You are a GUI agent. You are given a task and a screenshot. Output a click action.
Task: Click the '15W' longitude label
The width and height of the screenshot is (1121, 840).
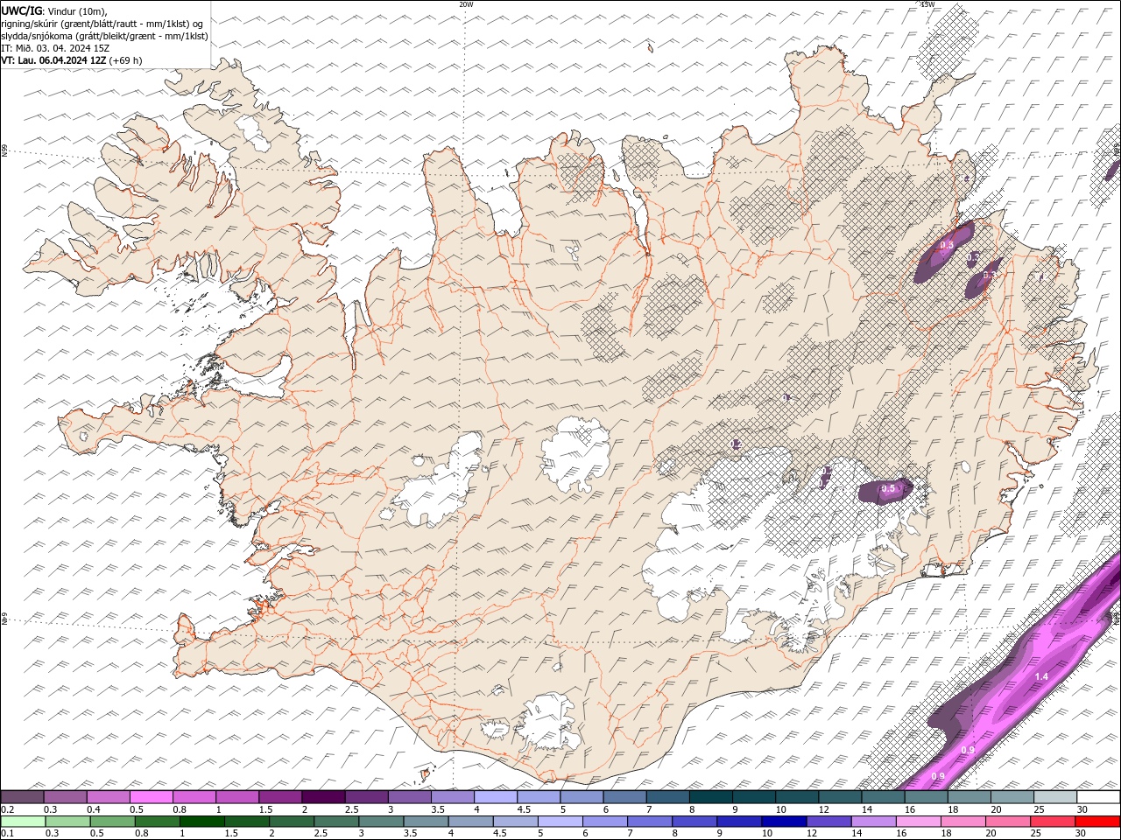pos(927,4)
